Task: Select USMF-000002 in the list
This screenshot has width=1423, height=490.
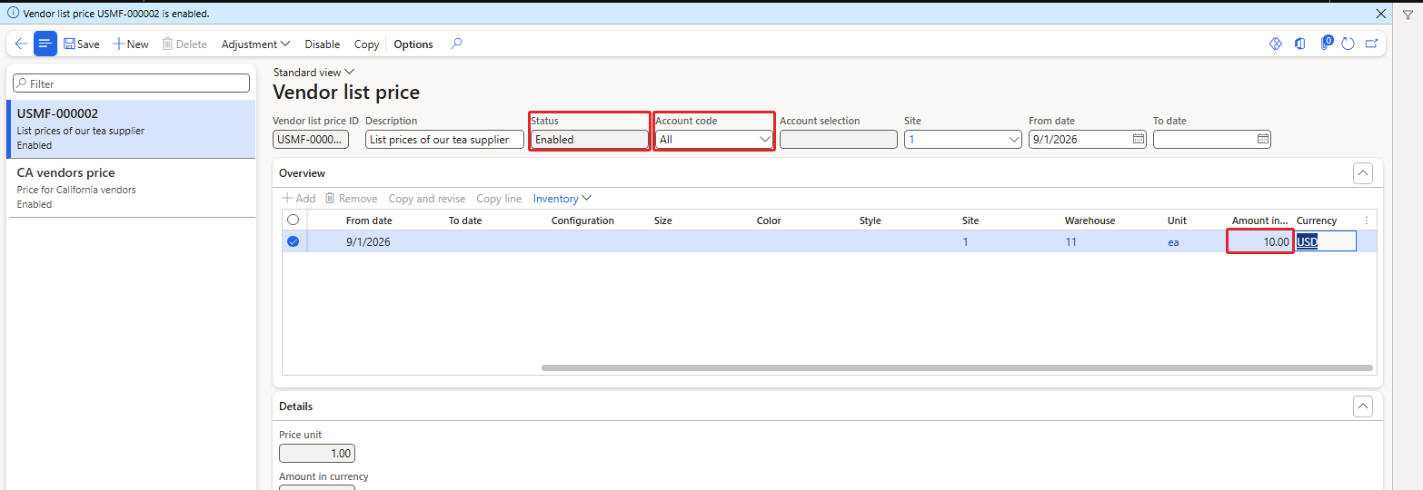Action: click(x=131, y=129)
